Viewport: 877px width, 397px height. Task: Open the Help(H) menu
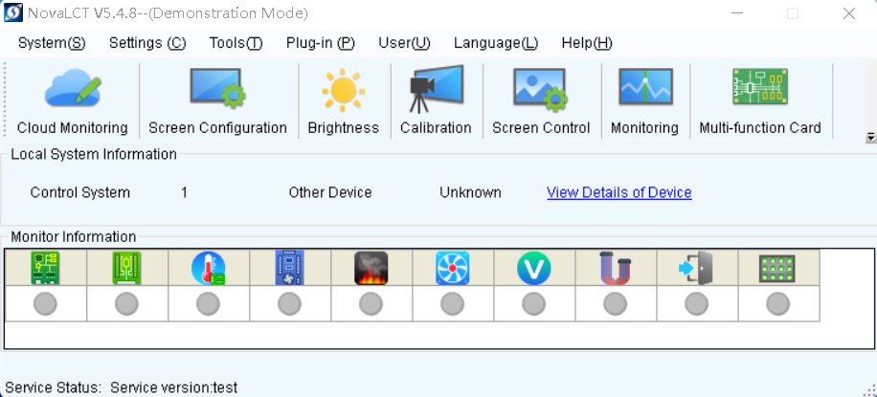pos(587,43)
